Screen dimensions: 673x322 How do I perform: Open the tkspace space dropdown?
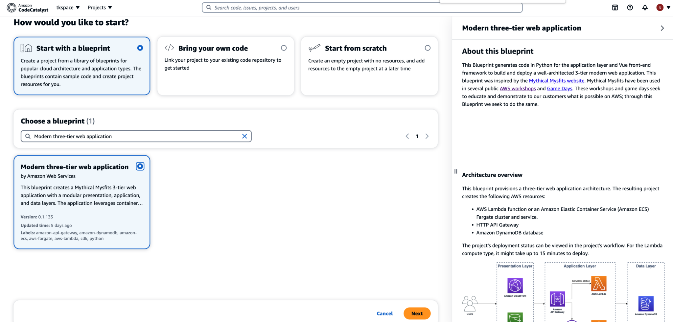68,8
